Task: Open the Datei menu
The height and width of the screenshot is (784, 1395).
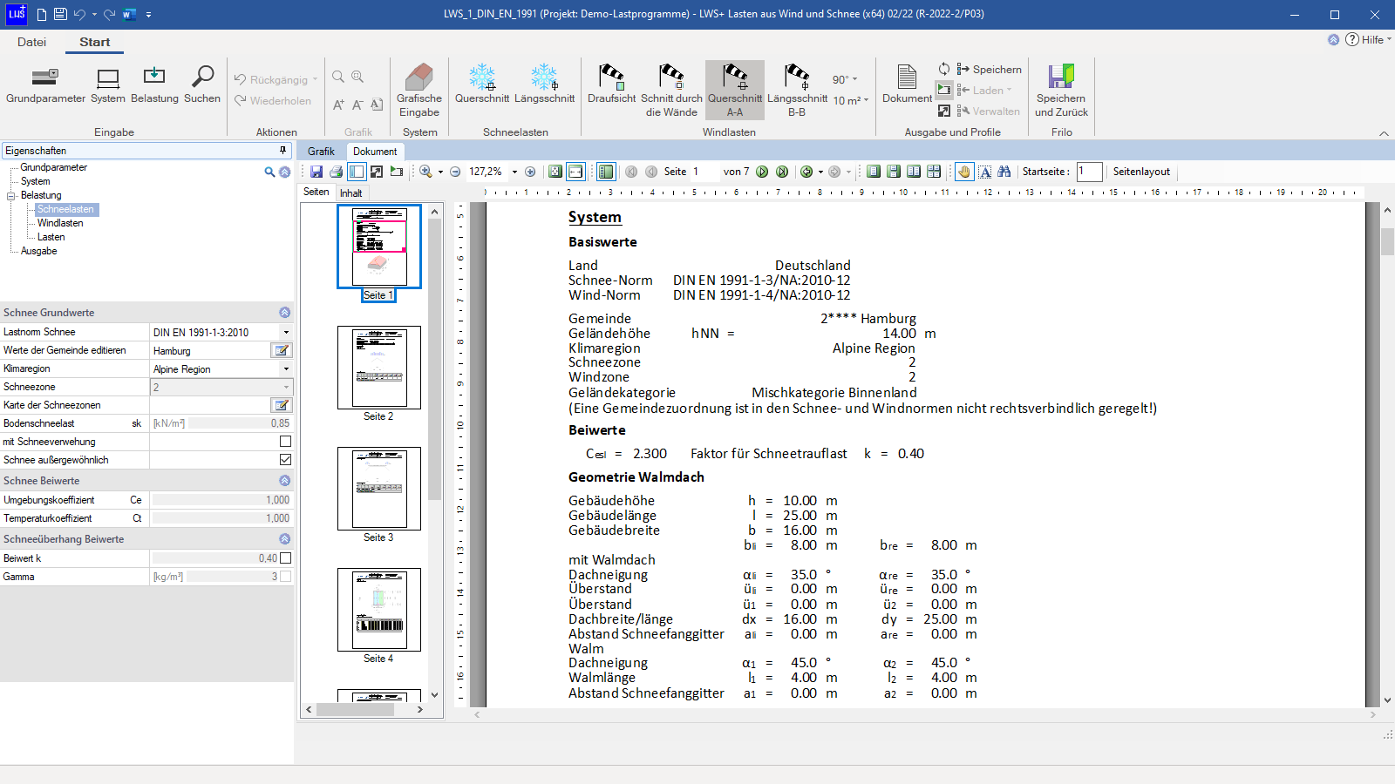Action: tap(31, 42)
